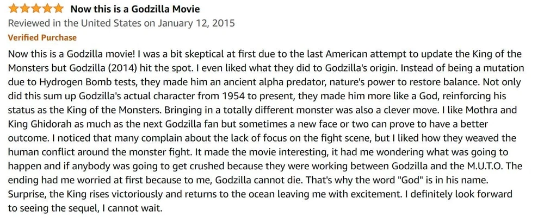
Task: Click the third rating star
Action: click(x=36, y=9)
